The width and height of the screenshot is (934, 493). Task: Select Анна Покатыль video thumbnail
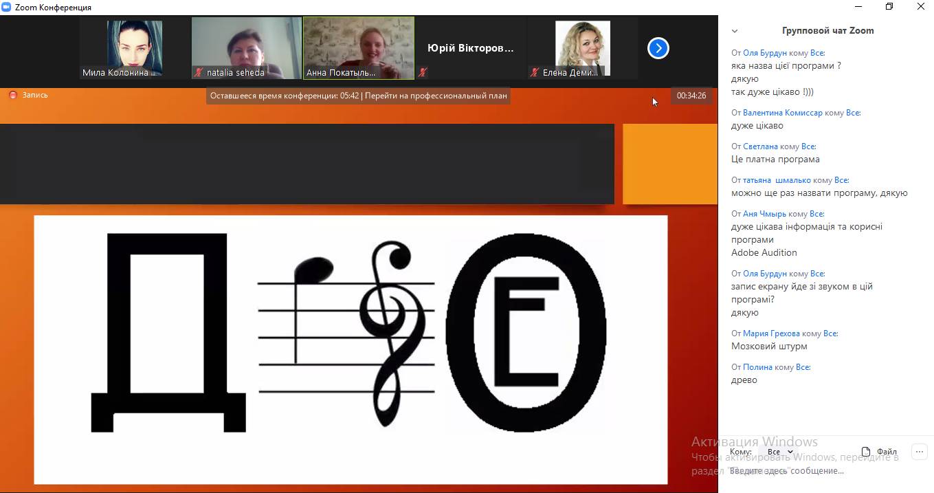(x=359, y=48)
